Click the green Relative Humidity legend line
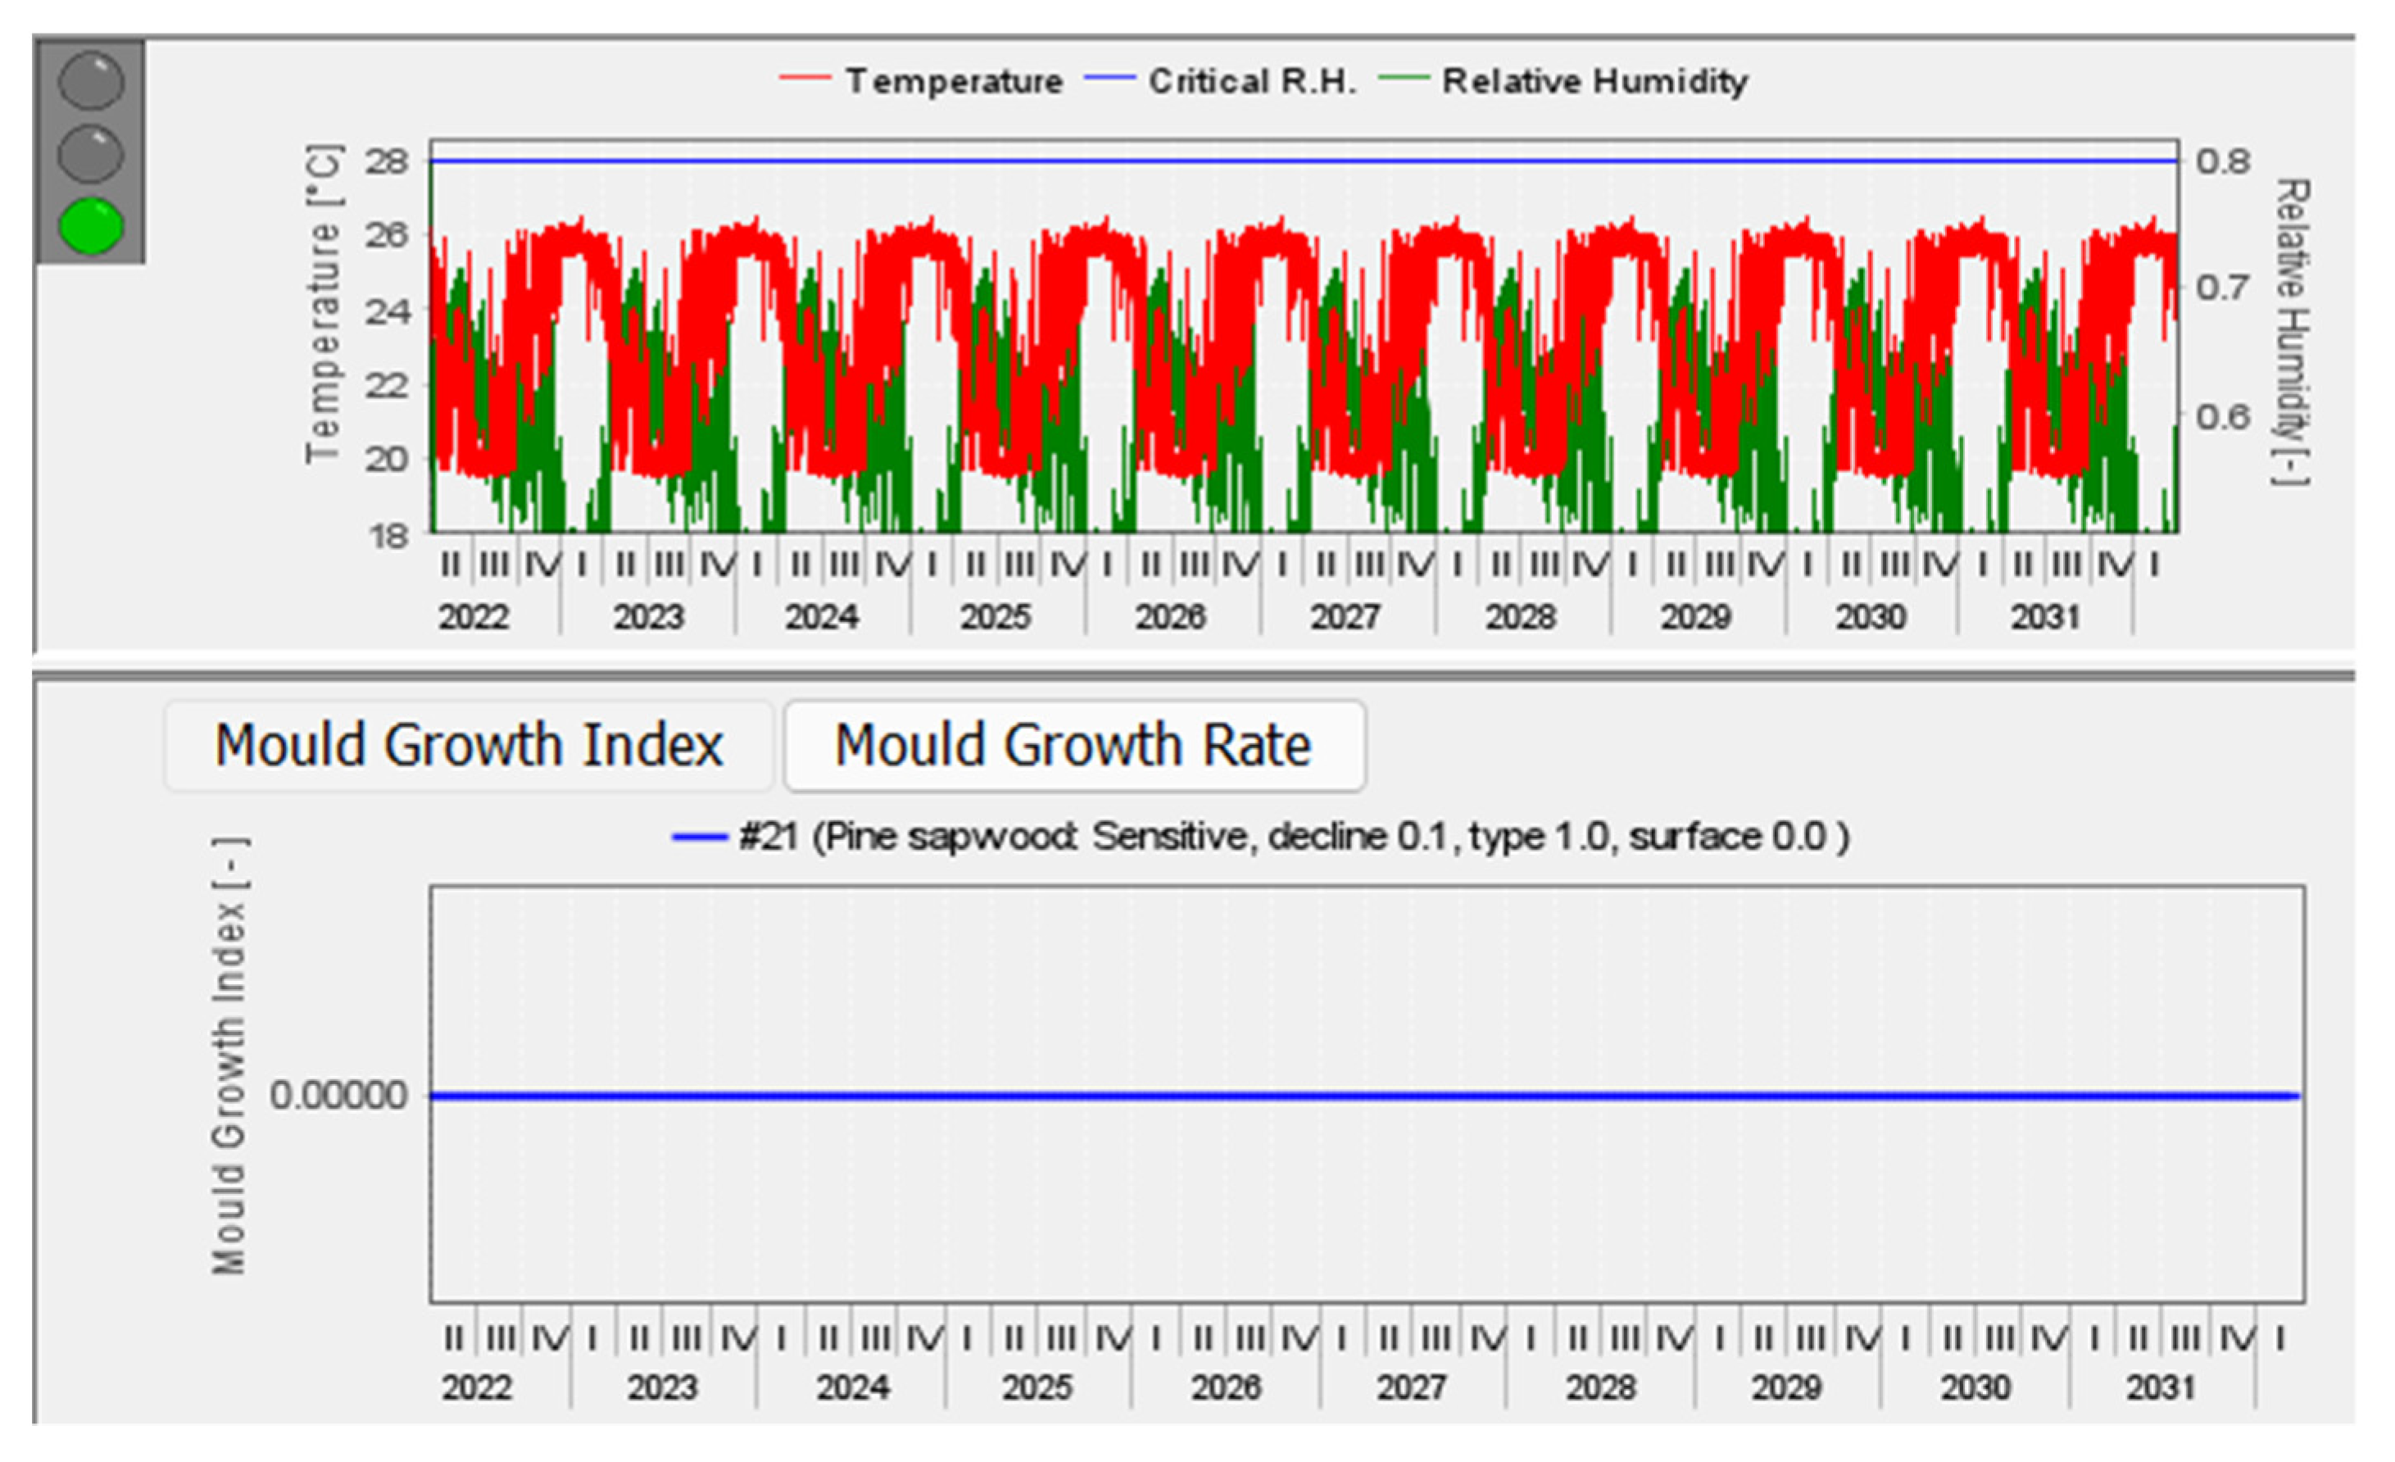The height and width of the screenshot is (1462, 2395). 1403,79
